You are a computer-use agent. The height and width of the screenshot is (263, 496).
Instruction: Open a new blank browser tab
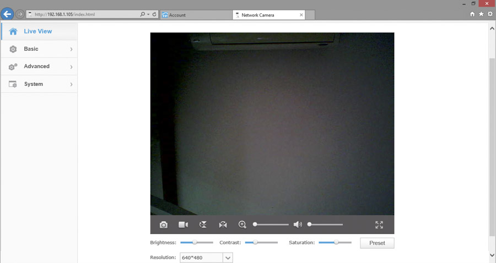310,15
